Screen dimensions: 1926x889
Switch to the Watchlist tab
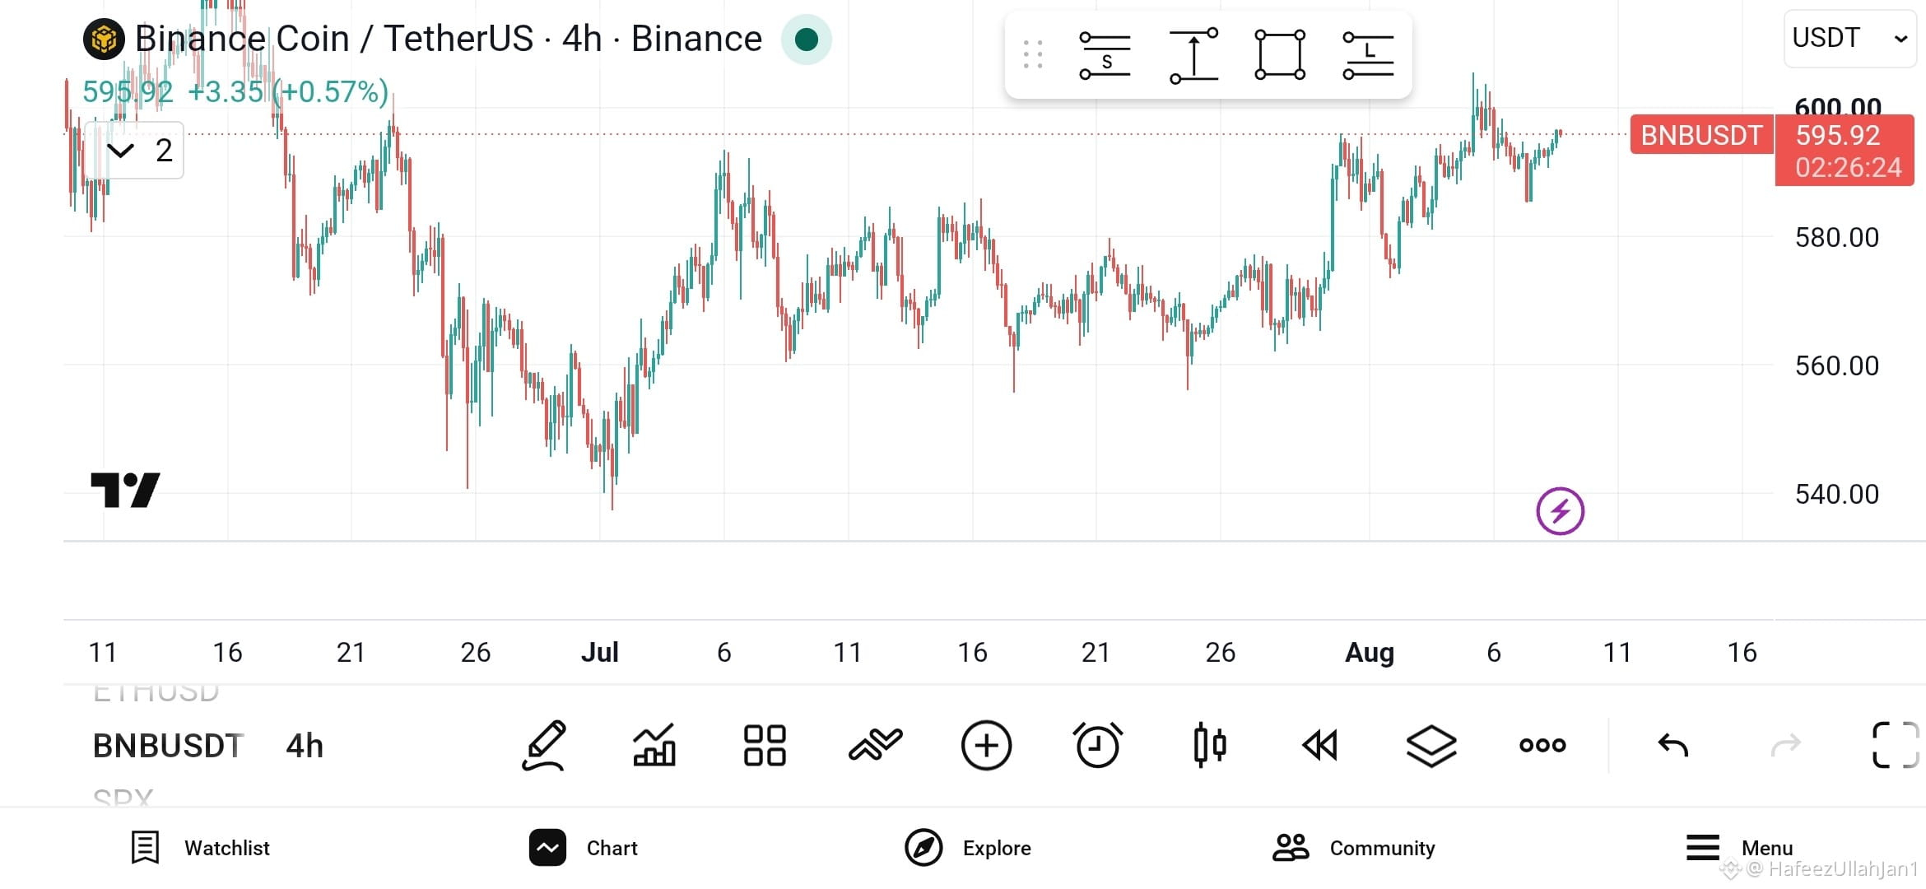200,848
